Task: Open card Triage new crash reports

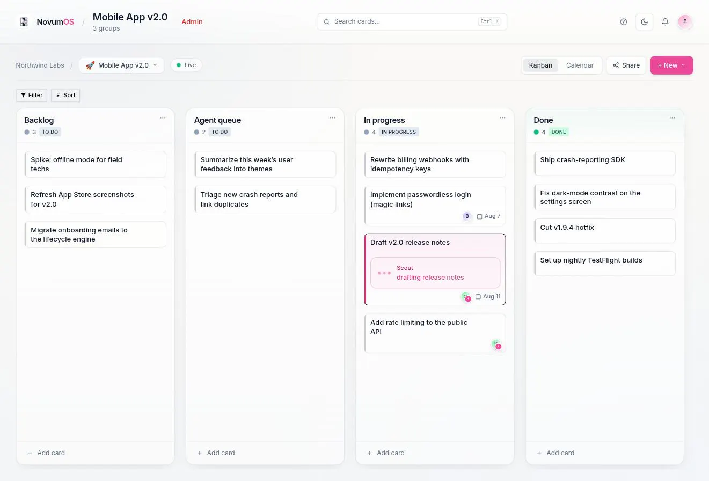Action: [x=265, y=199]
